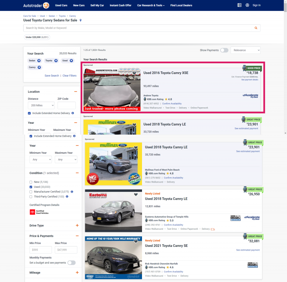The width and height of the screenshot is (287, 282).
Task: Remove the Toyota filter chip
Action: (56, 61)
